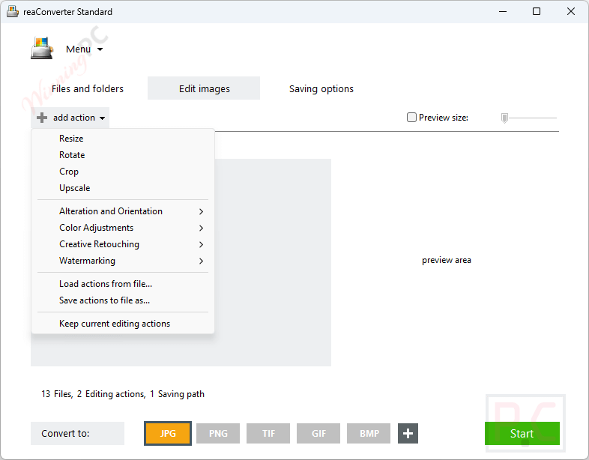Click Save actions to file as...
The height and width of the screenshot is (460, 589).
click(x=123, y=300)
